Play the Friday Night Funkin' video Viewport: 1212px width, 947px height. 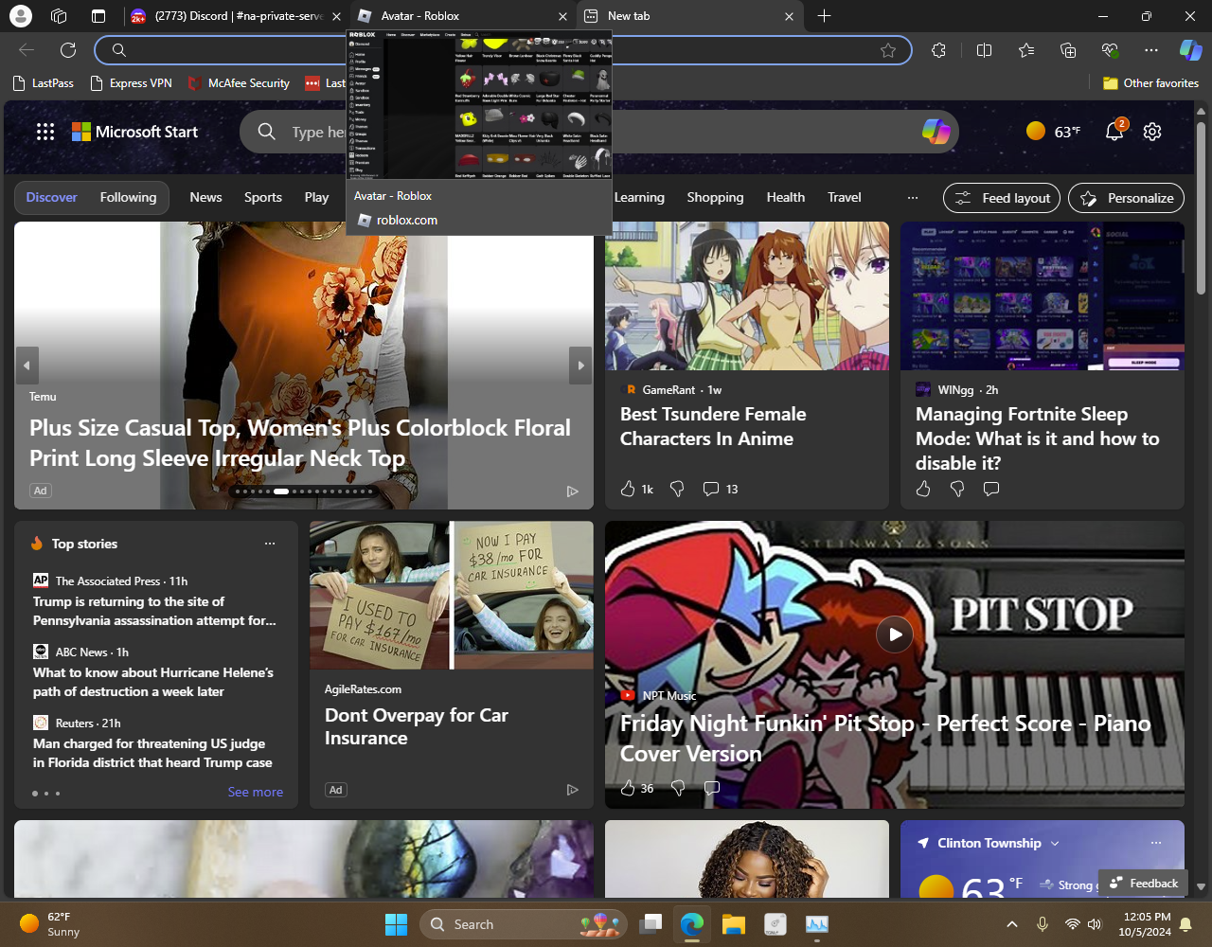(x=895, y=634)
